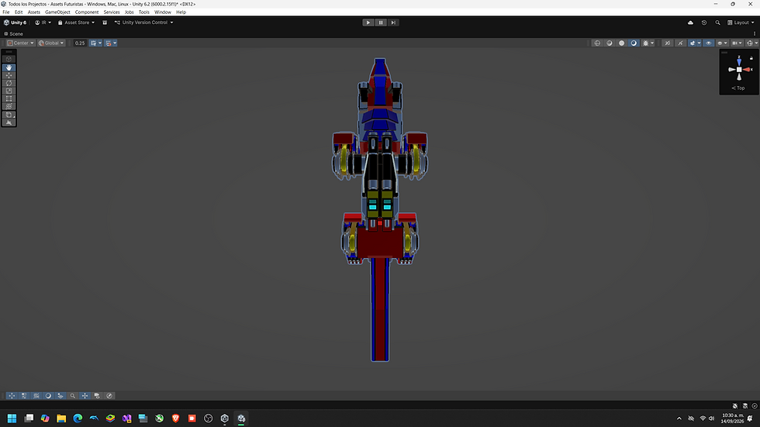Click the bug icon in status bar
Image resolution: width=760 pixels, height=427 pixels.
(735, 406)
